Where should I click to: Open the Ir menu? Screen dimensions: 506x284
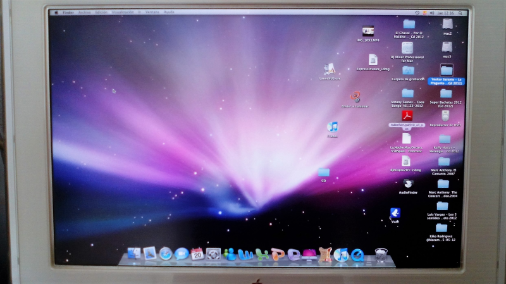(139, 13)
